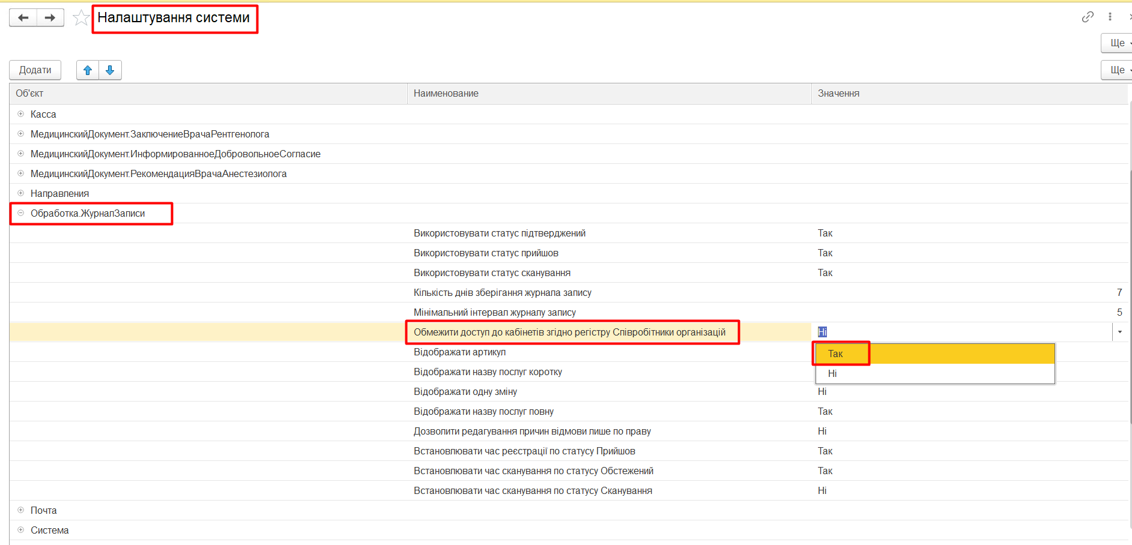Collapse the Обработка.ЖурналЗаписи node
1132x545 pixels.
[x=21, y=213]
